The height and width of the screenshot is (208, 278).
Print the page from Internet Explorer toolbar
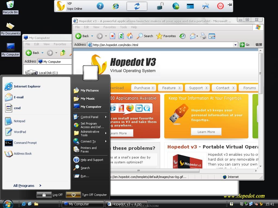click(203, 36)
